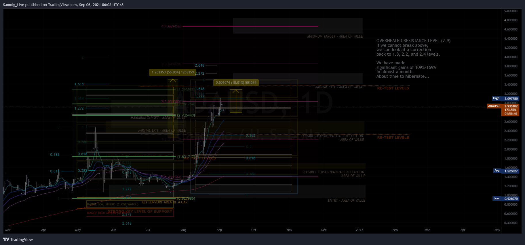Click the Aug label on time axis
Screen dimensions: 525x245
[x=184, y=230]
